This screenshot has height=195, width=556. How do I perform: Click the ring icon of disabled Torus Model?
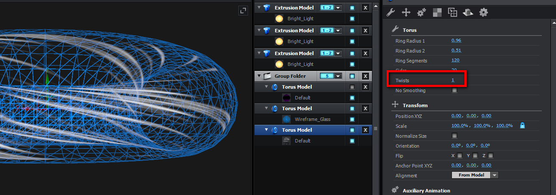pyautogui.click(x=275, y=87)
